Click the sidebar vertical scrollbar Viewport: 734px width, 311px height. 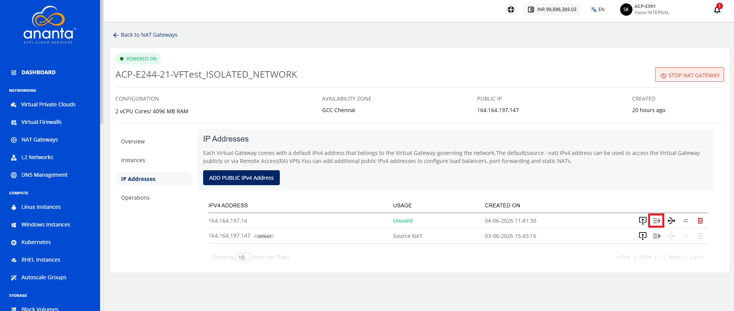102,61
